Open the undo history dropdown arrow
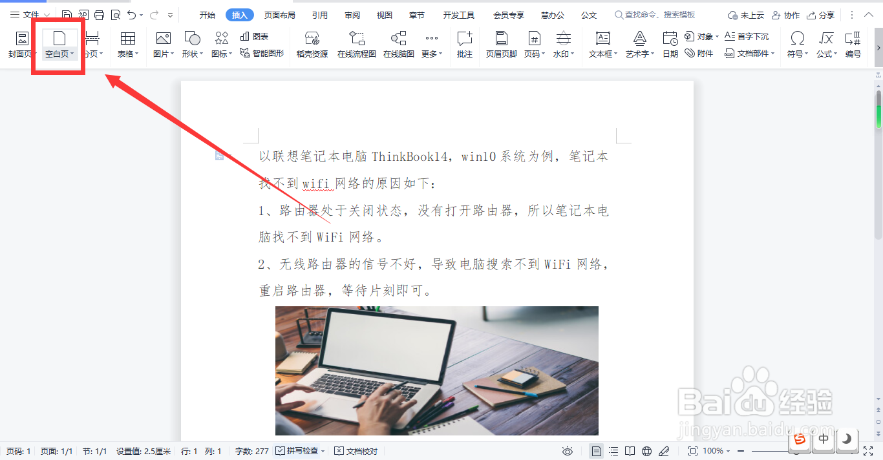The height and width of the screenshot is (460, 883). (x=142, y=15)
